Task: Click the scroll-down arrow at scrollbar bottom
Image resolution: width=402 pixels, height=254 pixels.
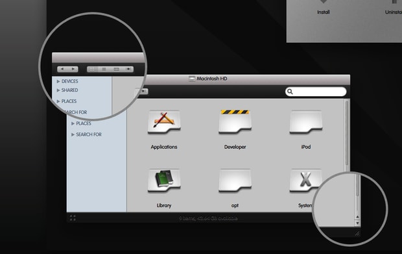Action: coord(357,223)
